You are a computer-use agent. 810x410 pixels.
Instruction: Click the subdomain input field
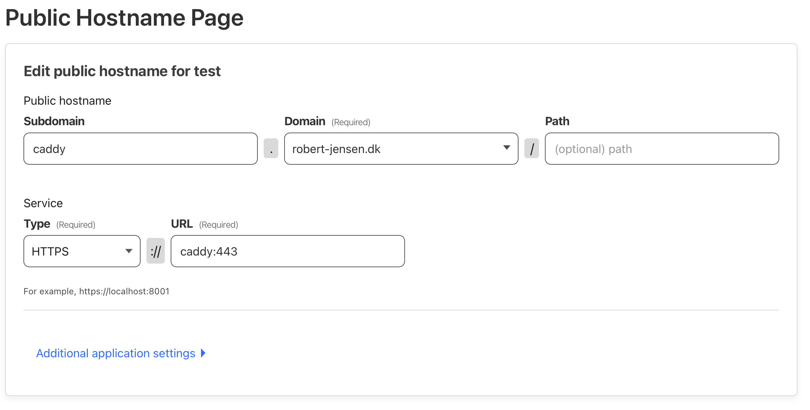(142, 149)
